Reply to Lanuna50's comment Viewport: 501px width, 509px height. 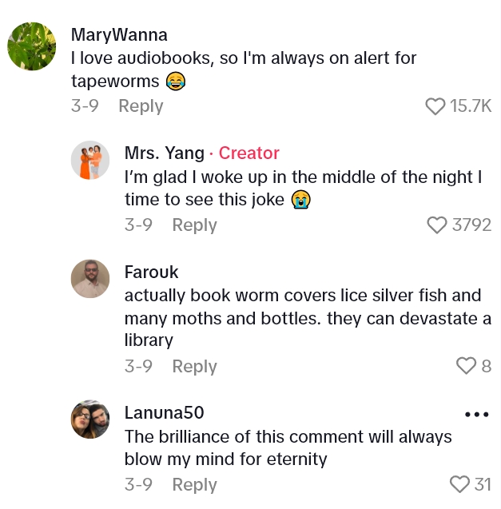pos(194,484)
